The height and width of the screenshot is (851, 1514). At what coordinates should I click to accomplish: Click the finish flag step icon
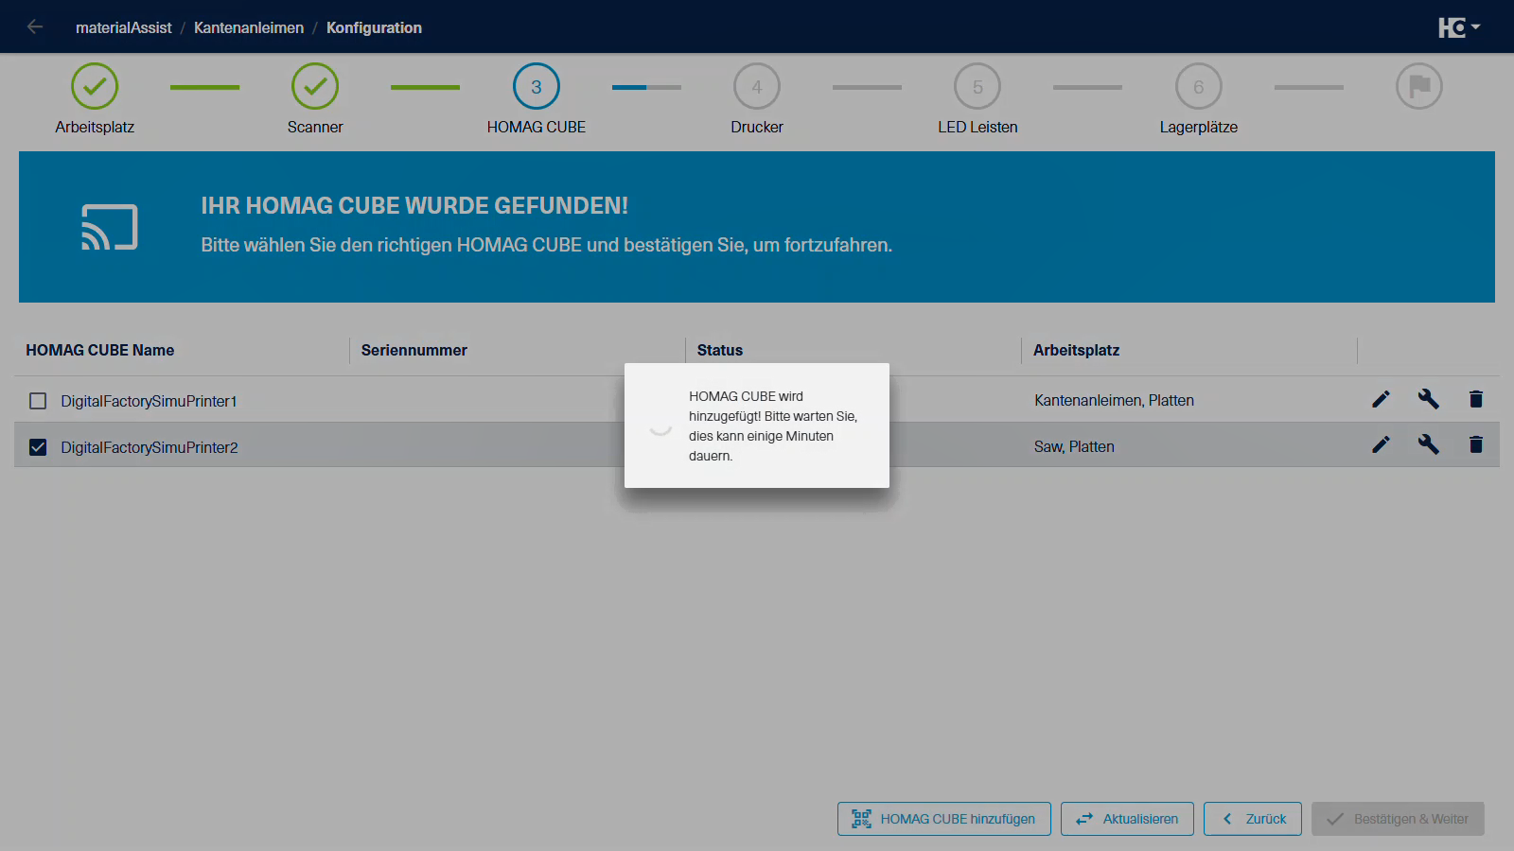point(1419,86)
